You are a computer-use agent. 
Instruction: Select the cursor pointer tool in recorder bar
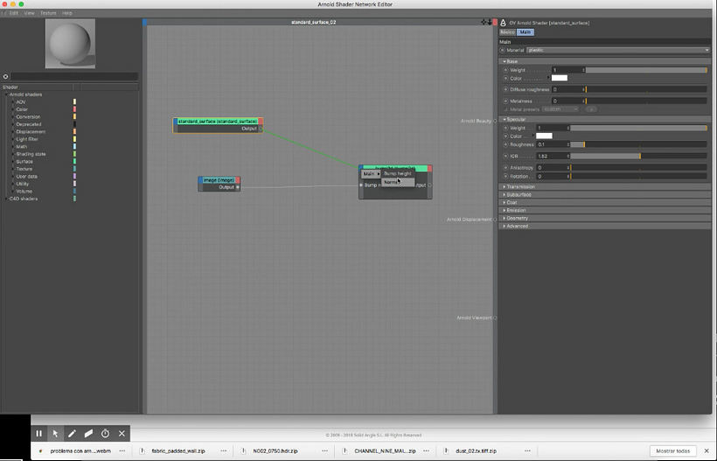click(55, 433)
